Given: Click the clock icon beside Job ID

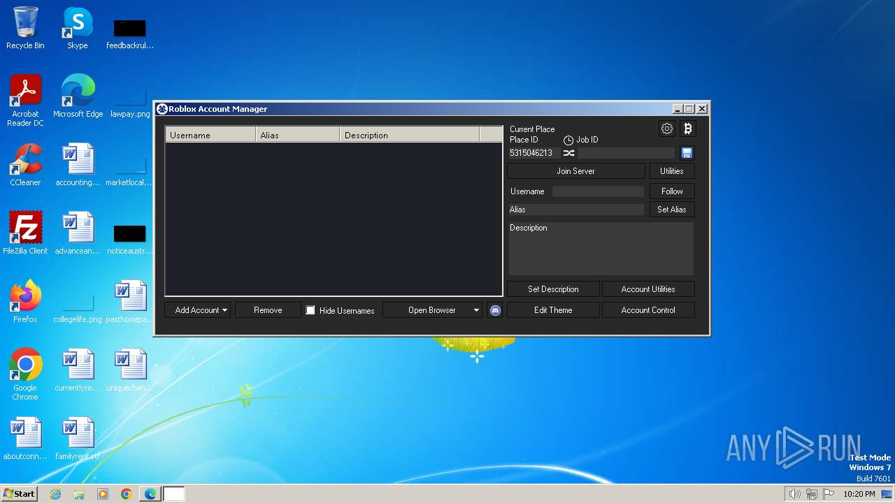Looking at the screenshot, I should [x=568, y=140].
